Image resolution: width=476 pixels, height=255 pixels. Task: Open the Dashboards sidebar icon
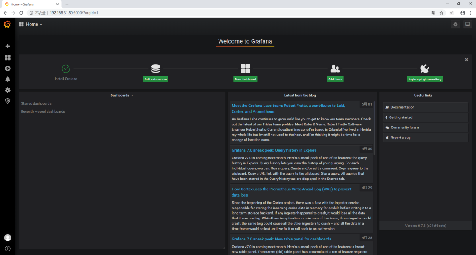click(7, 58)
